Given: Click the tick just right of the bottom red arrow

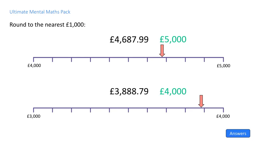Looking at the screenshot, I should point(204,110).
